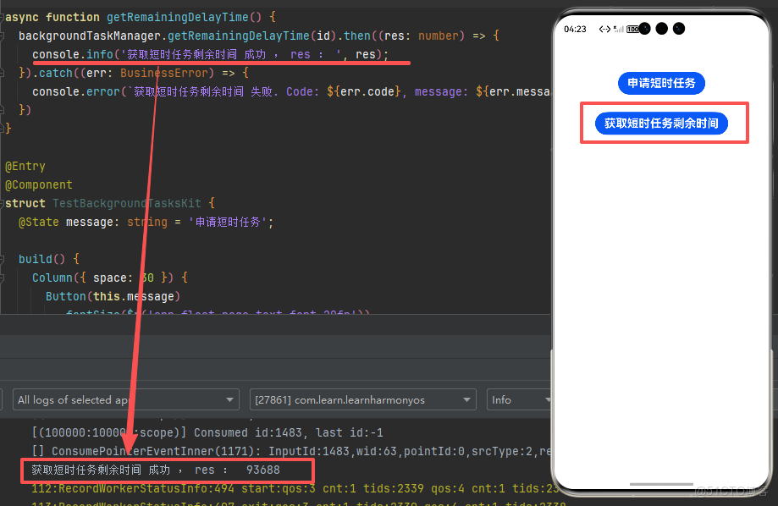The image size is (778, 506).
Task: Click the data transfer arrows icon on the phone
Action: point(604,29)
